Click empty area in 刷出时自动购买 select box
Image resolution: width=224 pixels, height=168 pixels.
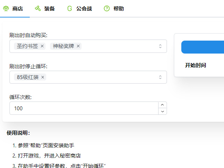[x=119, y=46]
